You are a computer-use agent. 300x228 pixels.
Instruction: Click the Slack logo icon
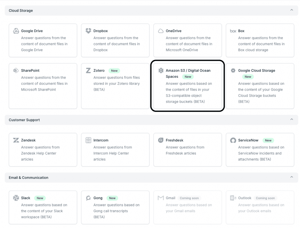[x=16, y=198]
